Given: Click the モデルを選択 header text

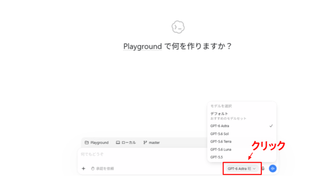Looking at the screenshot, I should coord(221,106).
